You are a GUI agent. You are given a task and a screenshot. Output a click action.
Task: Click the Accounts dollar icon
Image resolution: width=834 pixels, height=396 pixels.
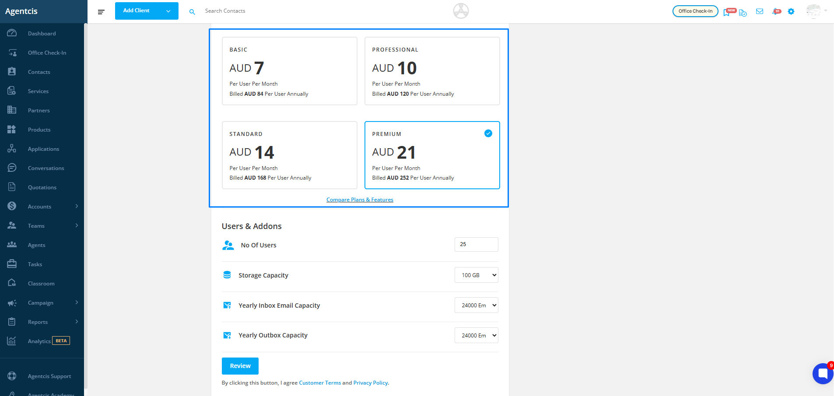coord(12,206)
